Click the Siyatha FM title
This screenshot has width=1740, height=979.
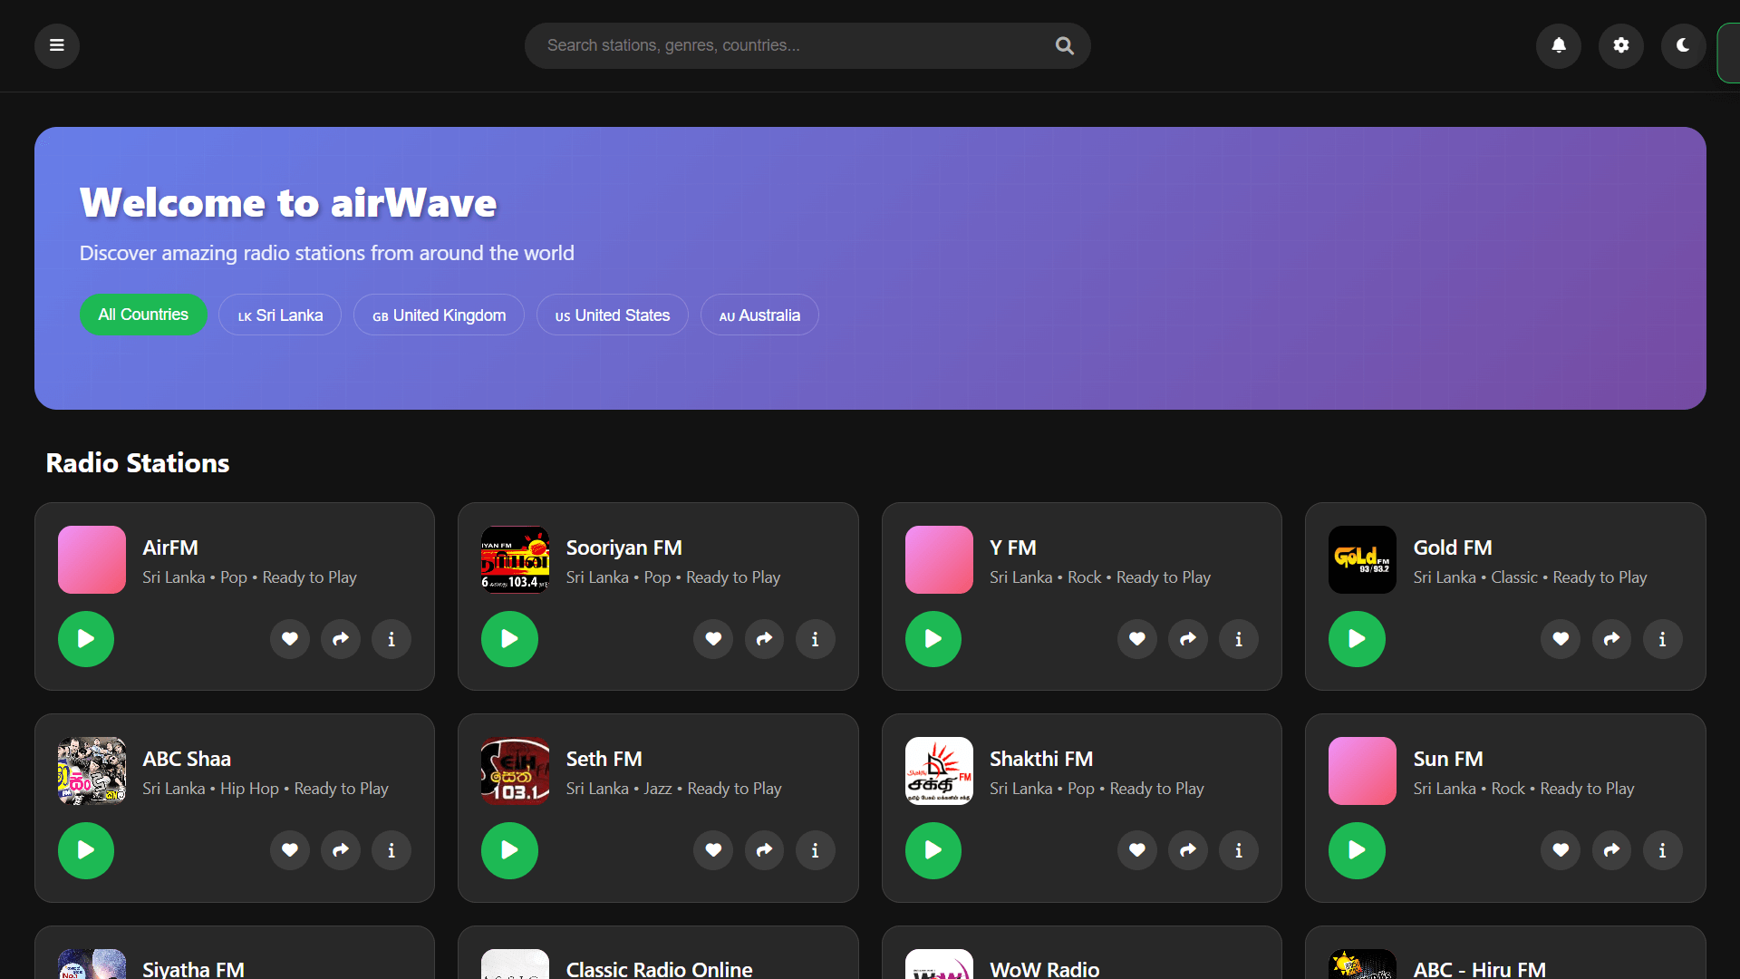click(x=193, y=968)
